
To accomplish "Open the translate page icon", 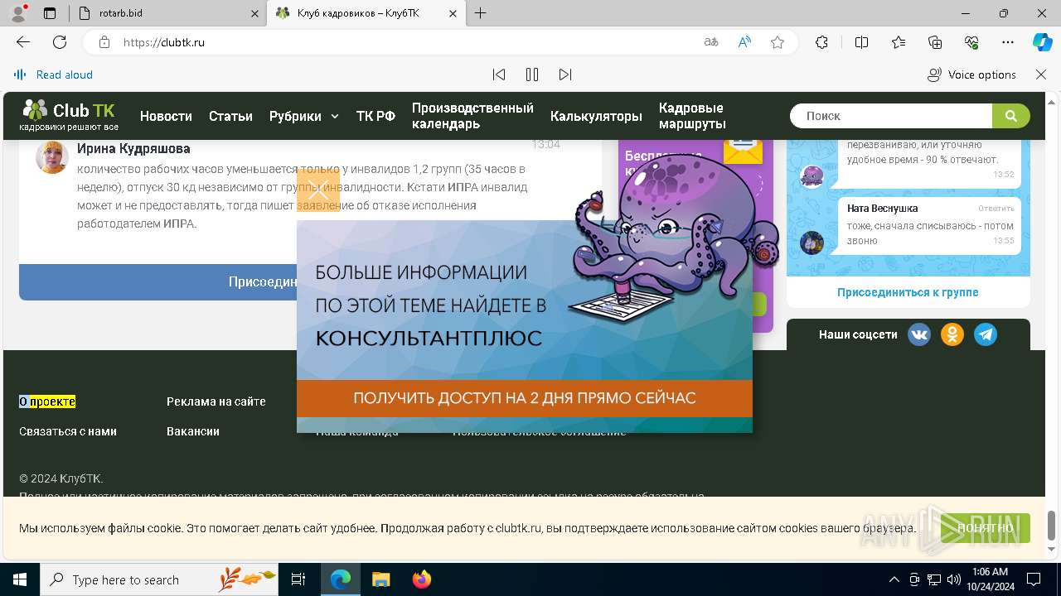I will click(x=711, y=42).
